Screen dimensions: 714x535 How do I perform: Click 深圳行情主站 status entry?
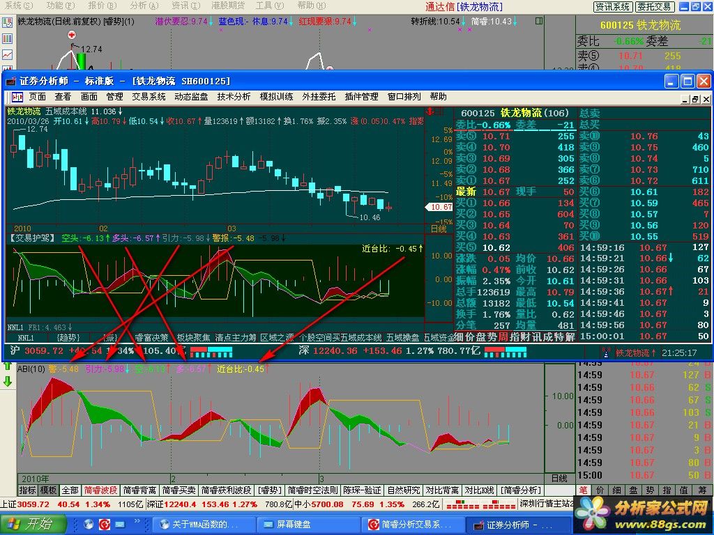point(546,504)
